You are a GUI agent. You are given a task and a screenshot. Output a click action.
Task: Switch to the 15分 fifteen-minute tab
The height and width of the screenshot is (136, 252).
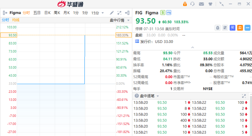click(95, 13)
